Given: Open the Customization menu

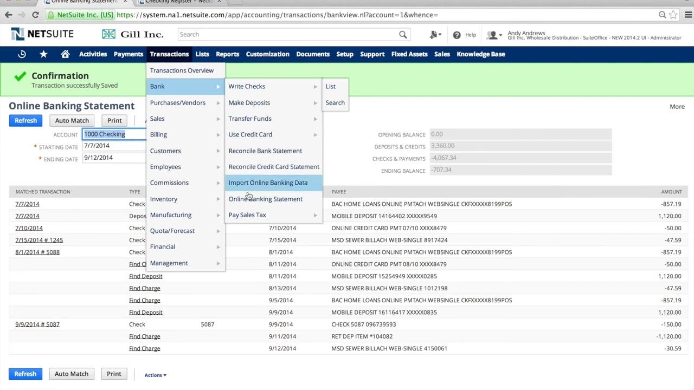Looking at the screenshot, I should click(267, 54).
